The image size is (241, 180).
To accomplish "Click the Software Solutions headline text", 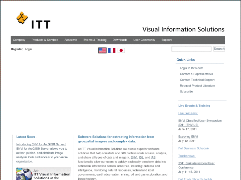I will pyautogui.click(x=116, y=139).
